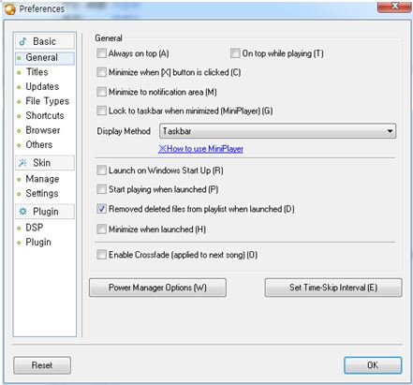Image resolution: width=413 pixels, height=385 pixels.
Task: Select Manage under Skin section
Action: tap(42, 179)
